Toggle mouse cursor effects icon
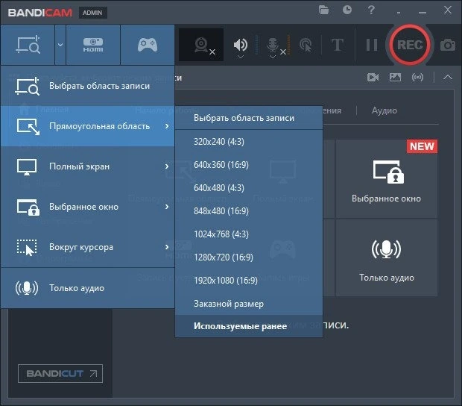Image resolution: width=462 pixels, height=406 pixels. point(306,45)
